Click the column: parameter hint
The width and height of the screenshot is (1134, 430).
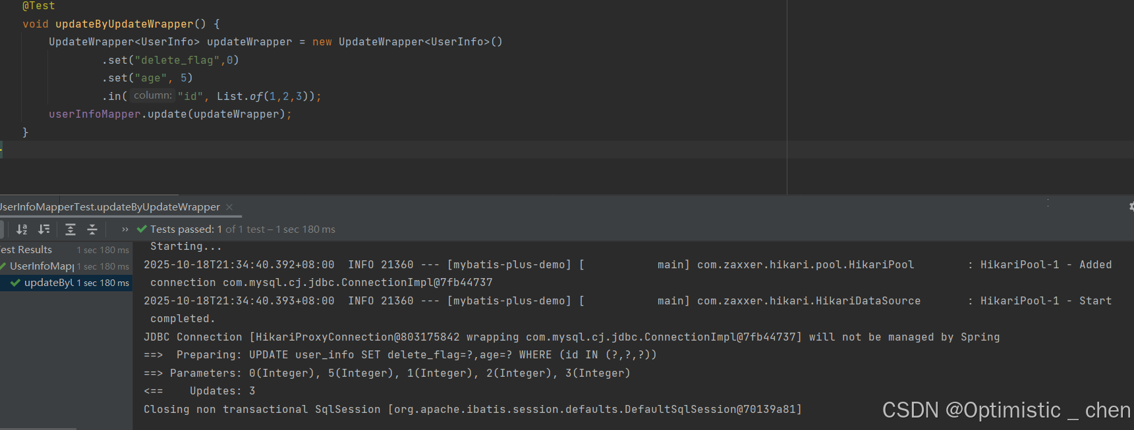152,96
